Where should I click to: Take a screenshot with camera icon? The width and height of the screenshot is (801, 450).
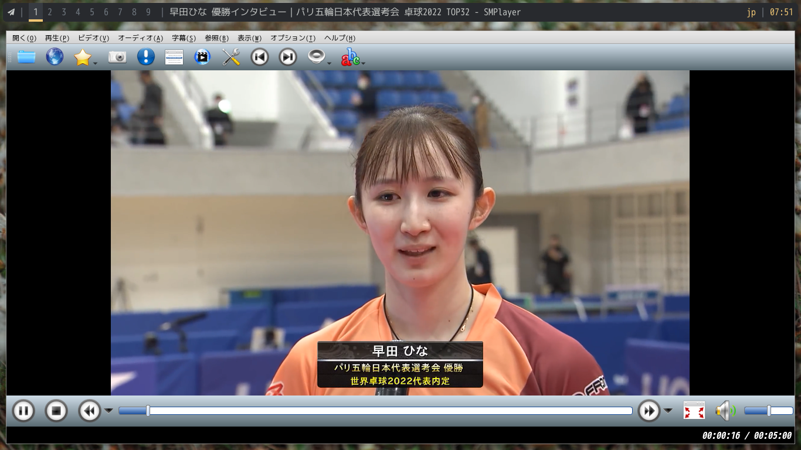(117, 57)
